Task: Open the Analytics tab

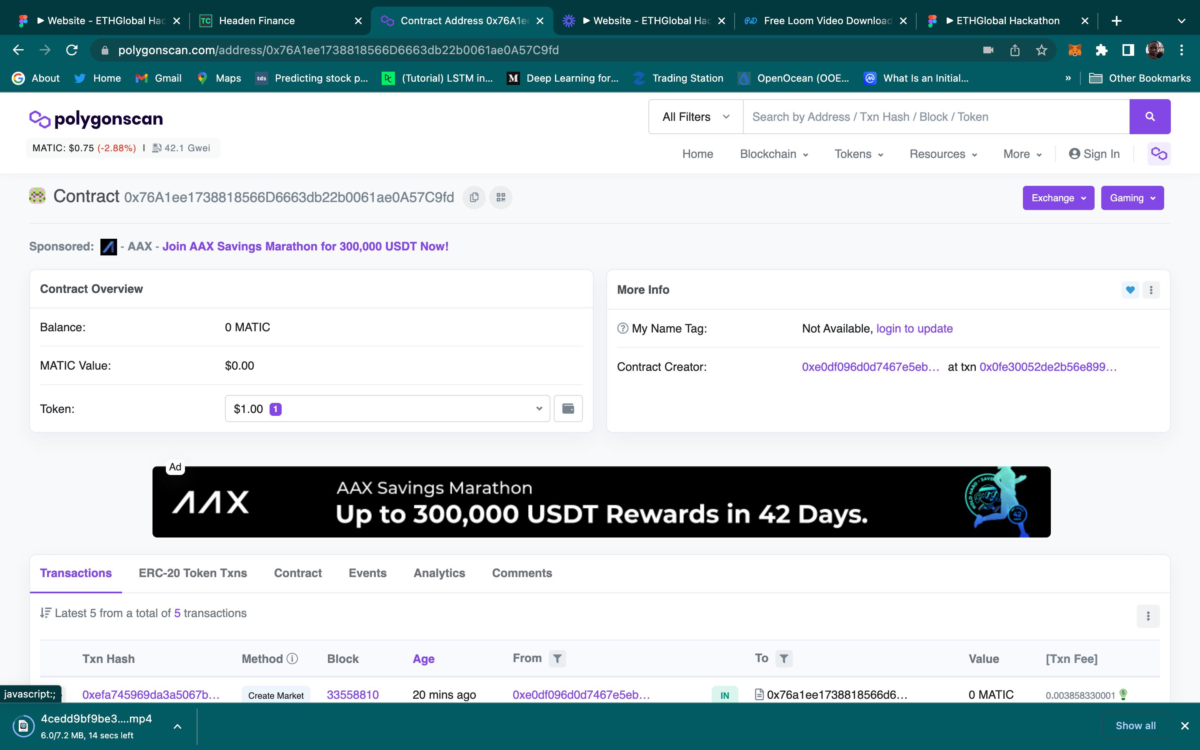Action: coord(439,573)
